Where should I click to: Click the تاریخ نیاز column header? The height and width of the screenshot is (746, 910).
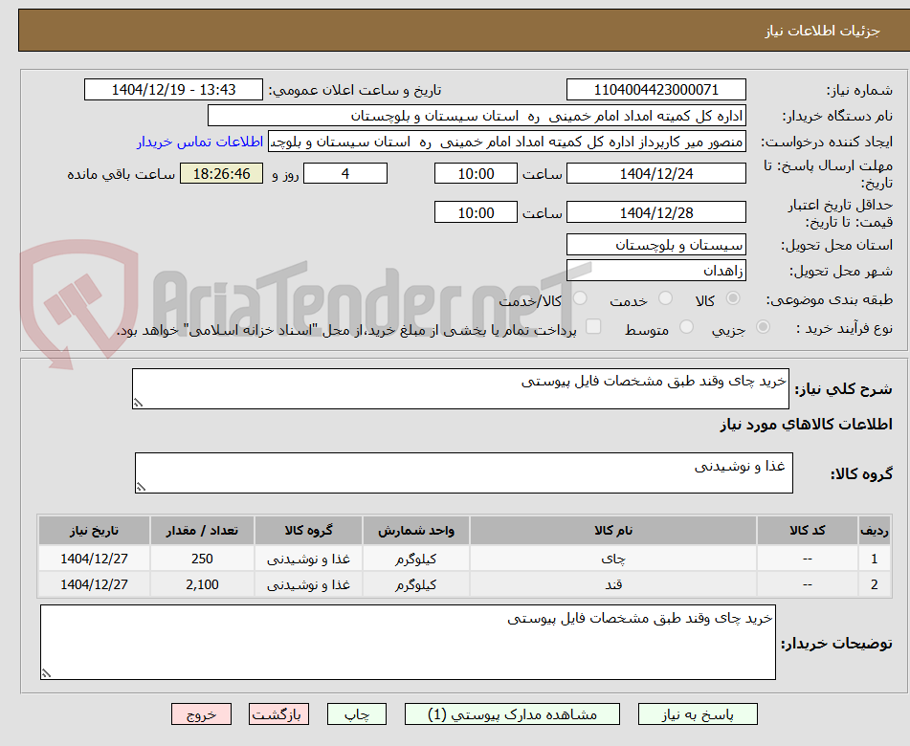(94, 530)
